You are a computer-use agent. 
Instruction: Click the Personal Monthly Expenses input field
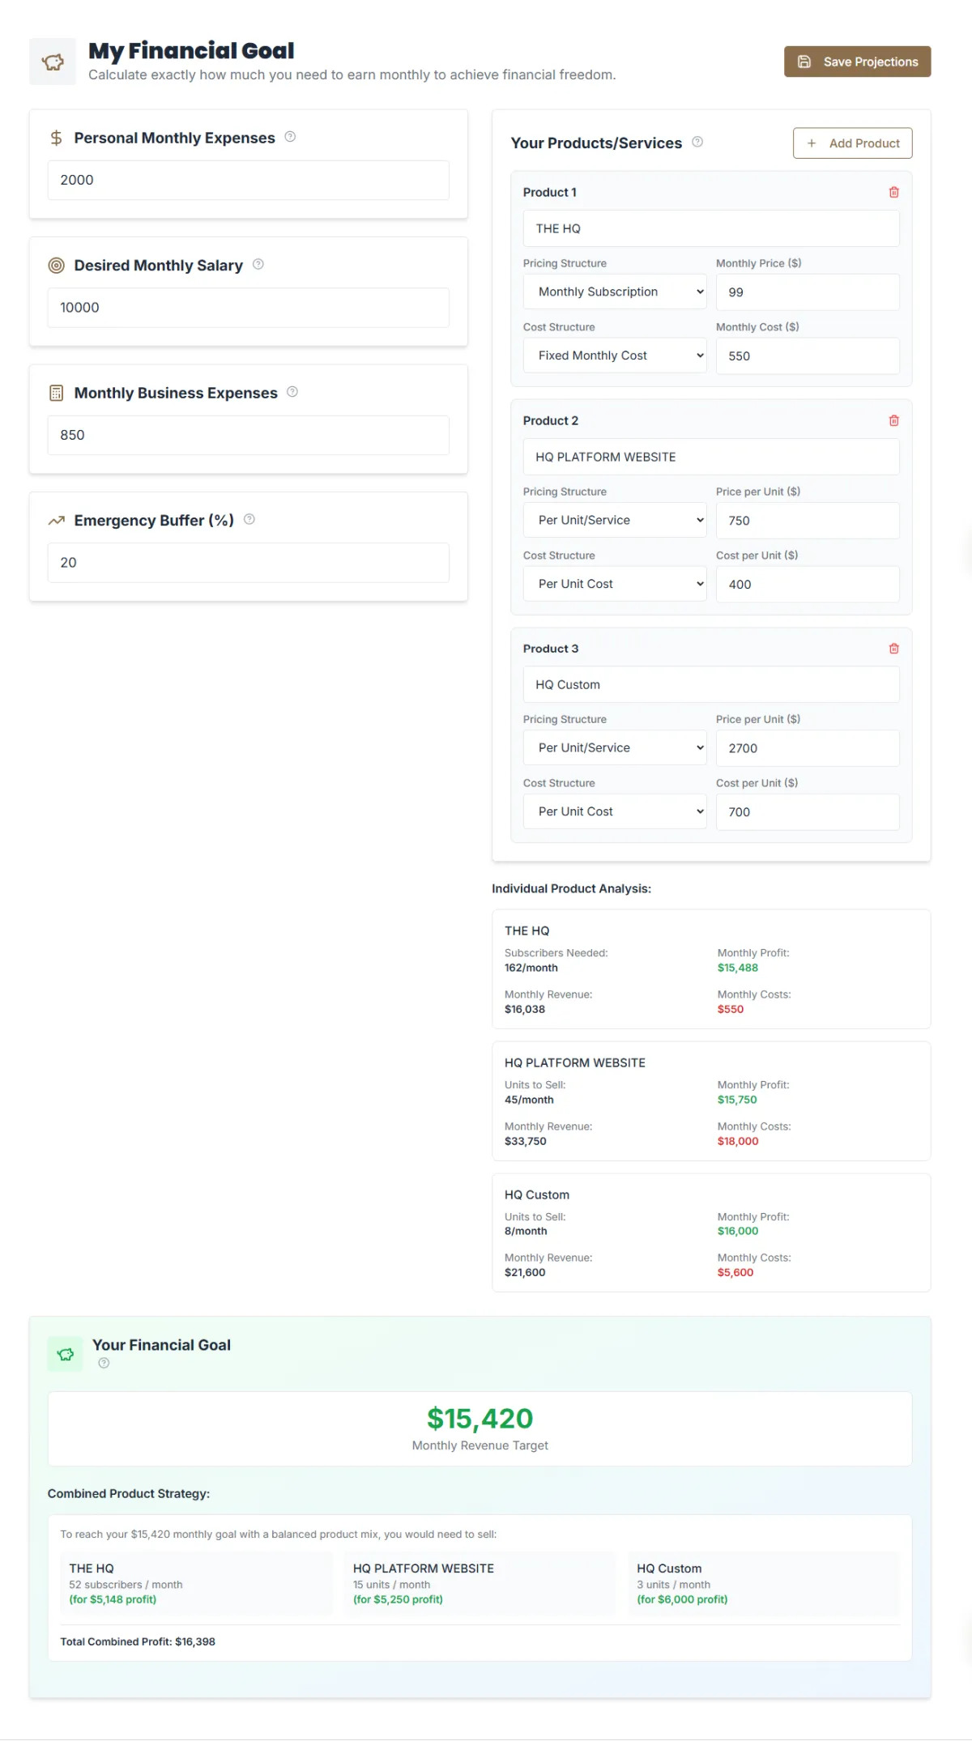[x=248, y=181]
